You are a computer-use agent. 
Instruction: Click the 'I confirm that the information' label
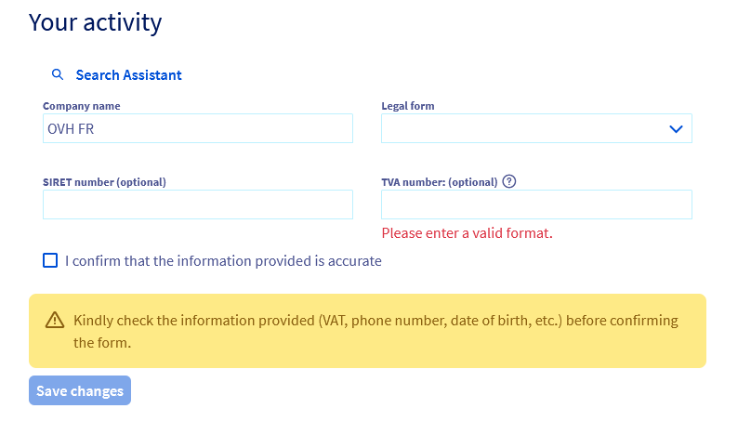pos(223,261)
